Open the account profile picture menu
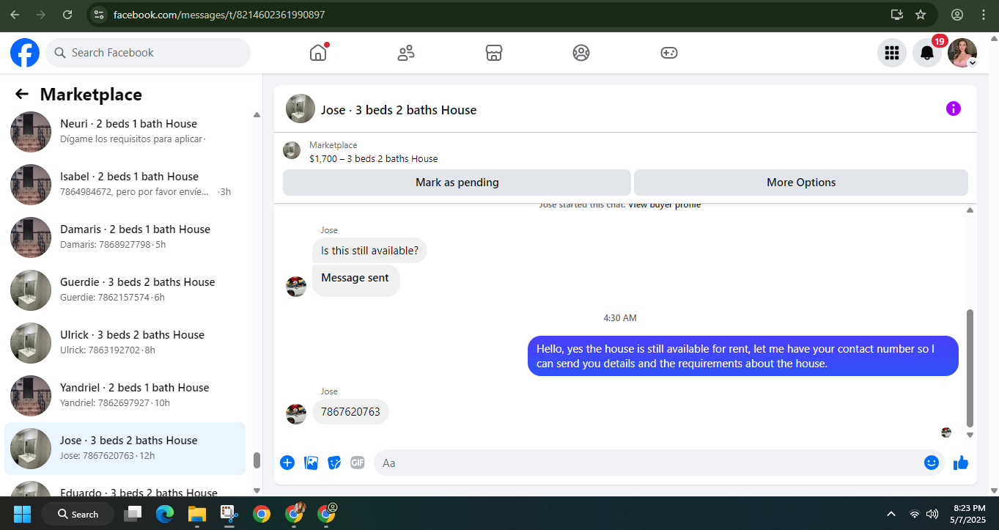The width and height of the screenshot is (999, 530). (x=962, y=53)
